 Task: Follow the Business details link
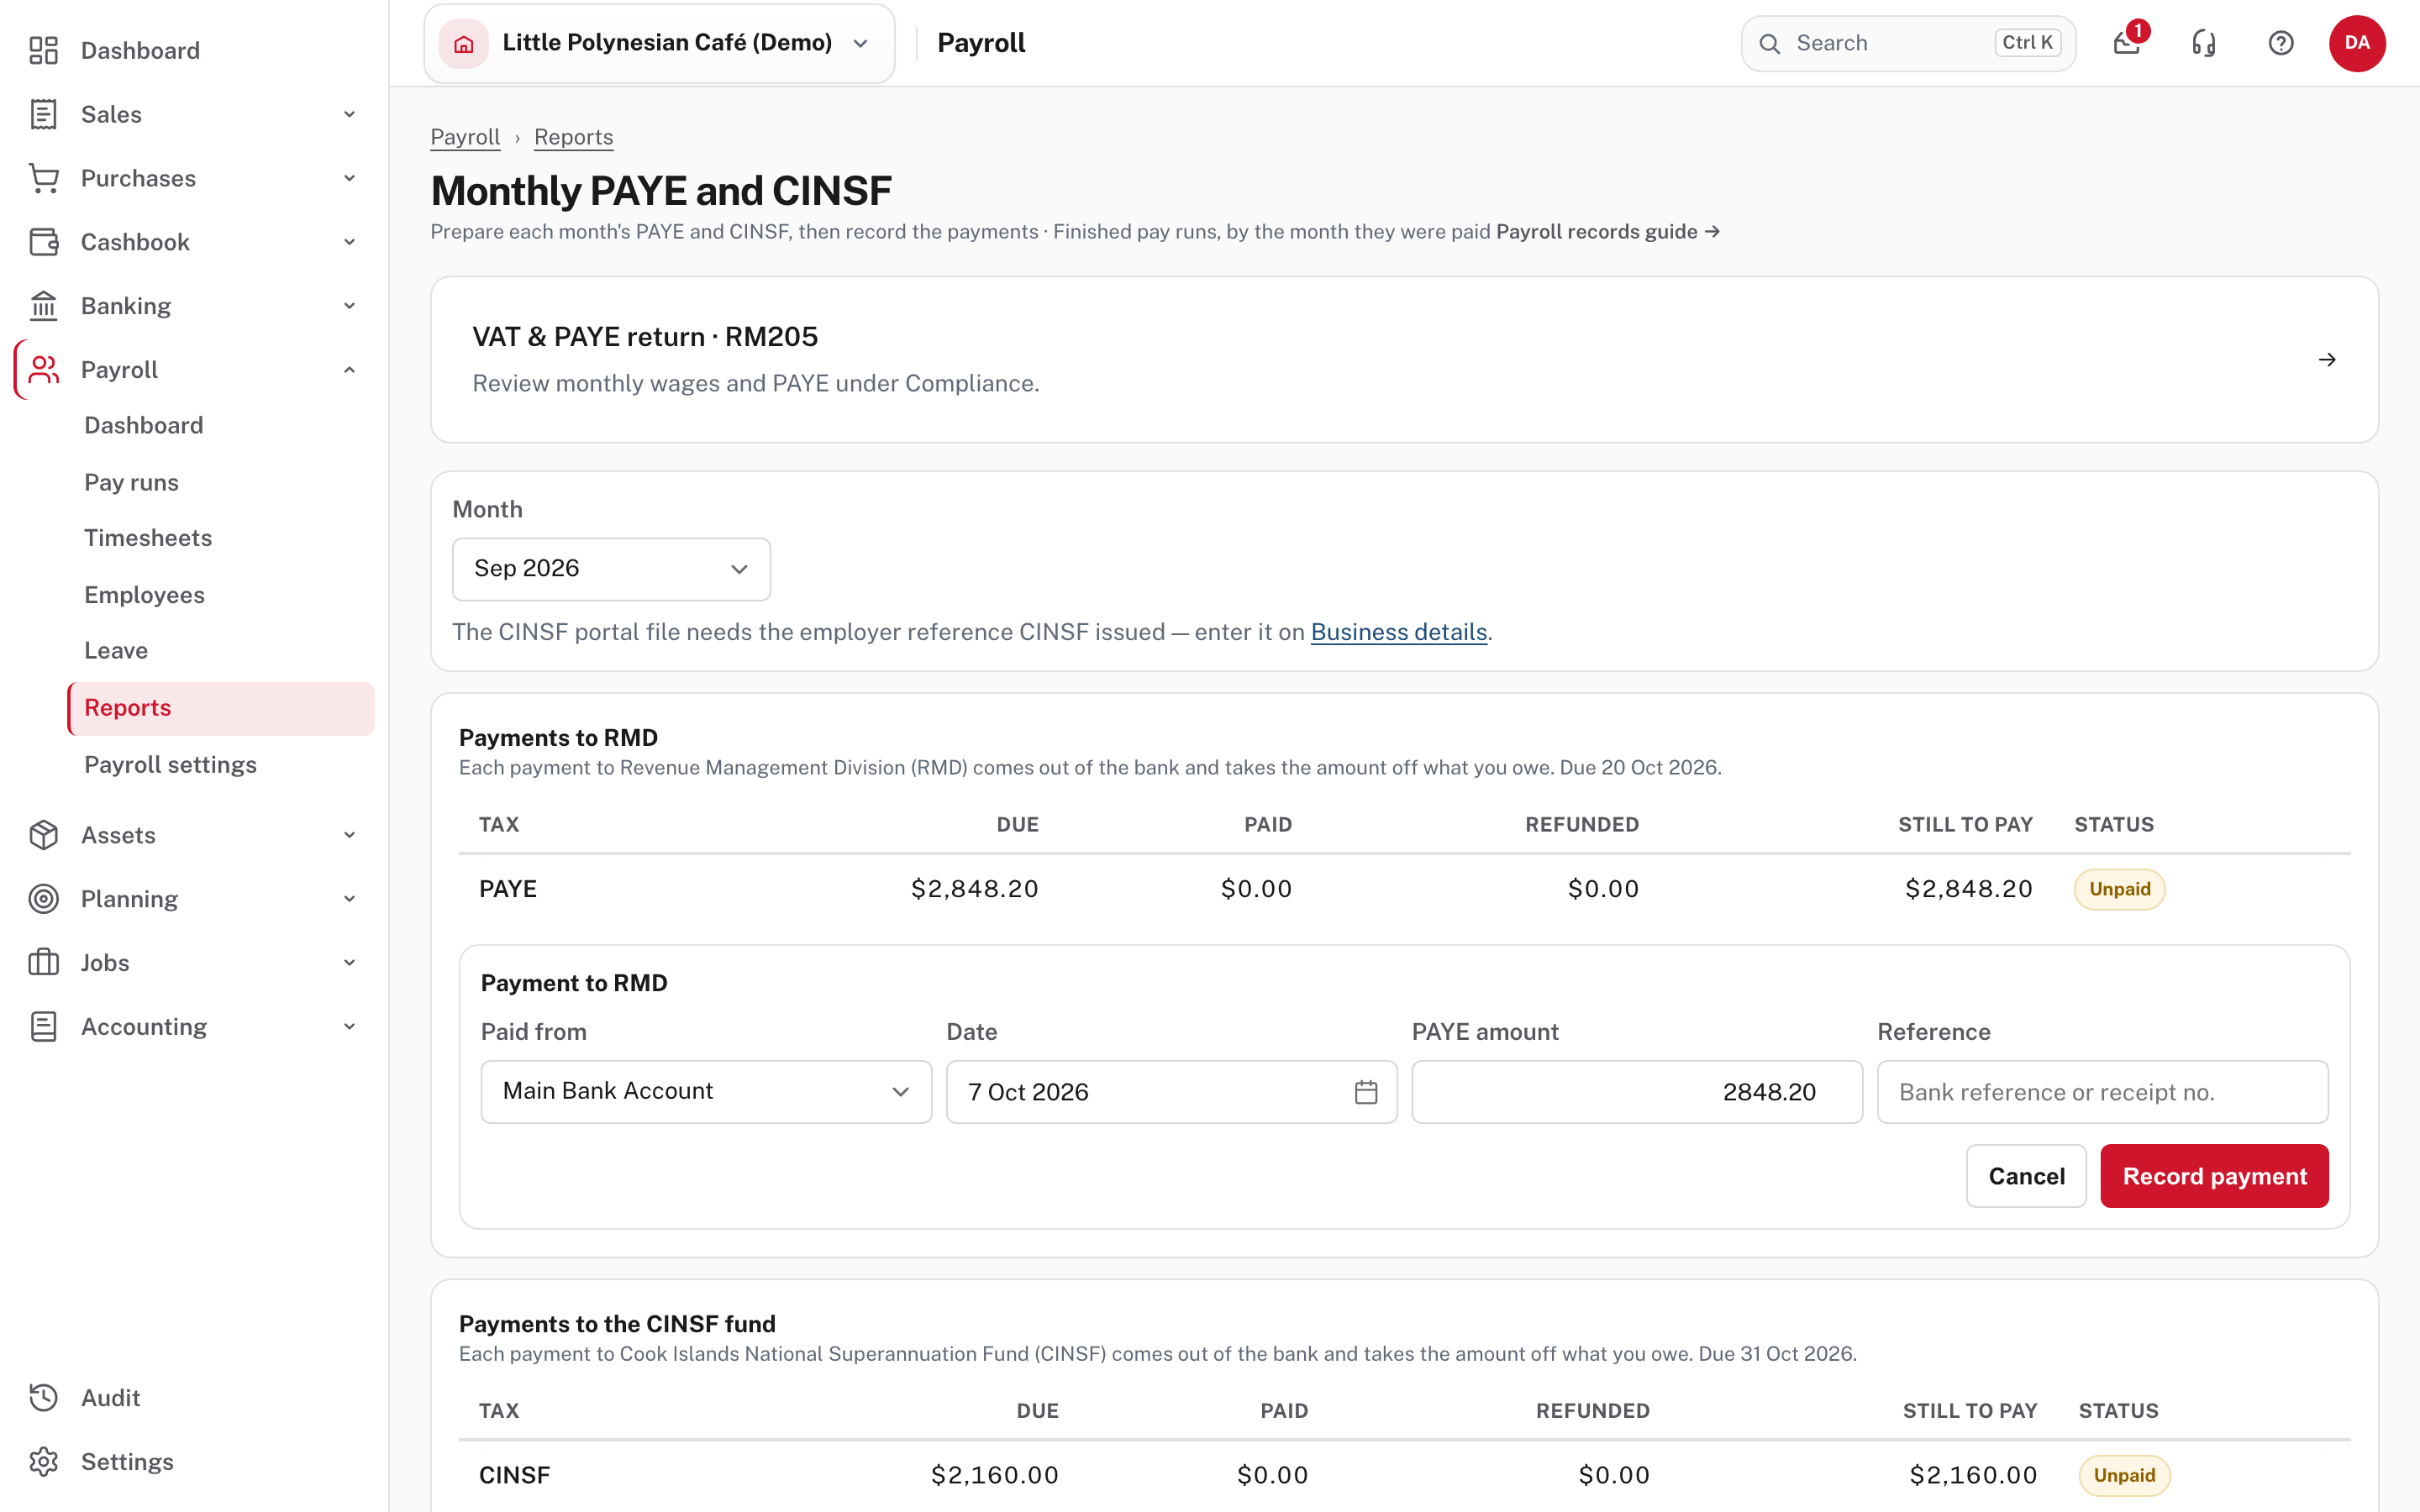pos(1398,632)
